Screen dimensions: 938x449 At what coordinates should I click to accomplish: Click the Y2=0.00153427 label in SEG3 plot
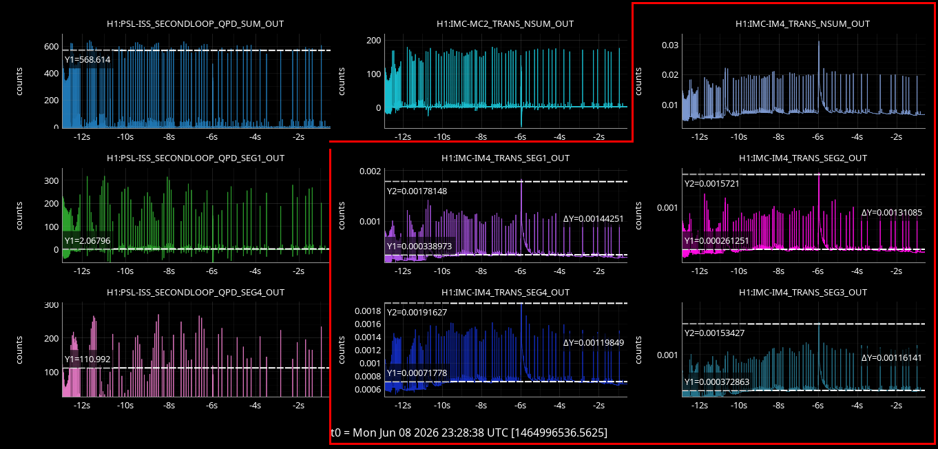tap(715, 333)
